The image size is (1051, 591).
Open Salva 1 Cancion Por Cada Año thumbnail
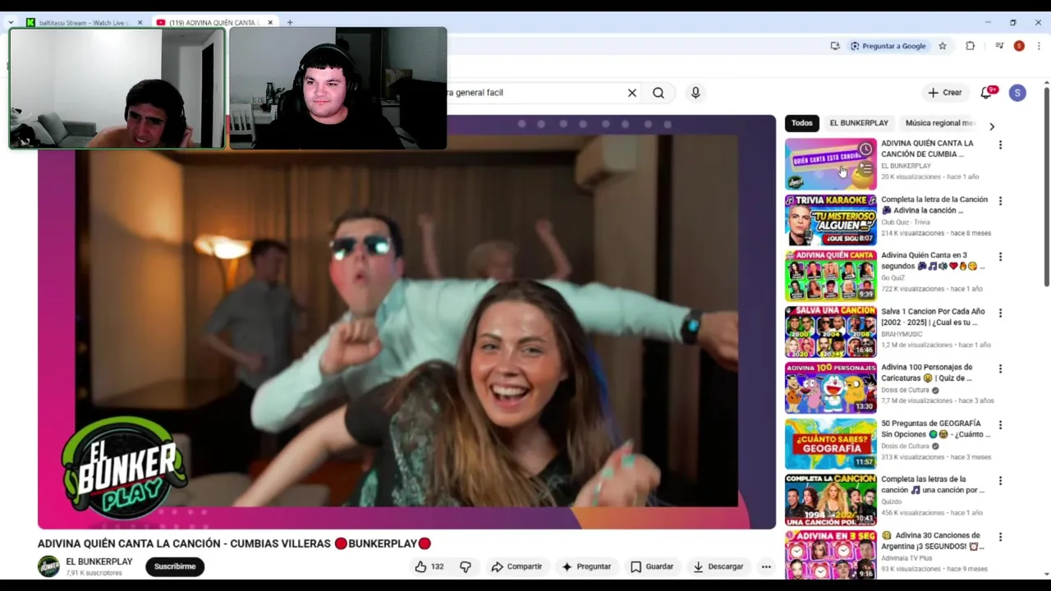pos(830,332)
